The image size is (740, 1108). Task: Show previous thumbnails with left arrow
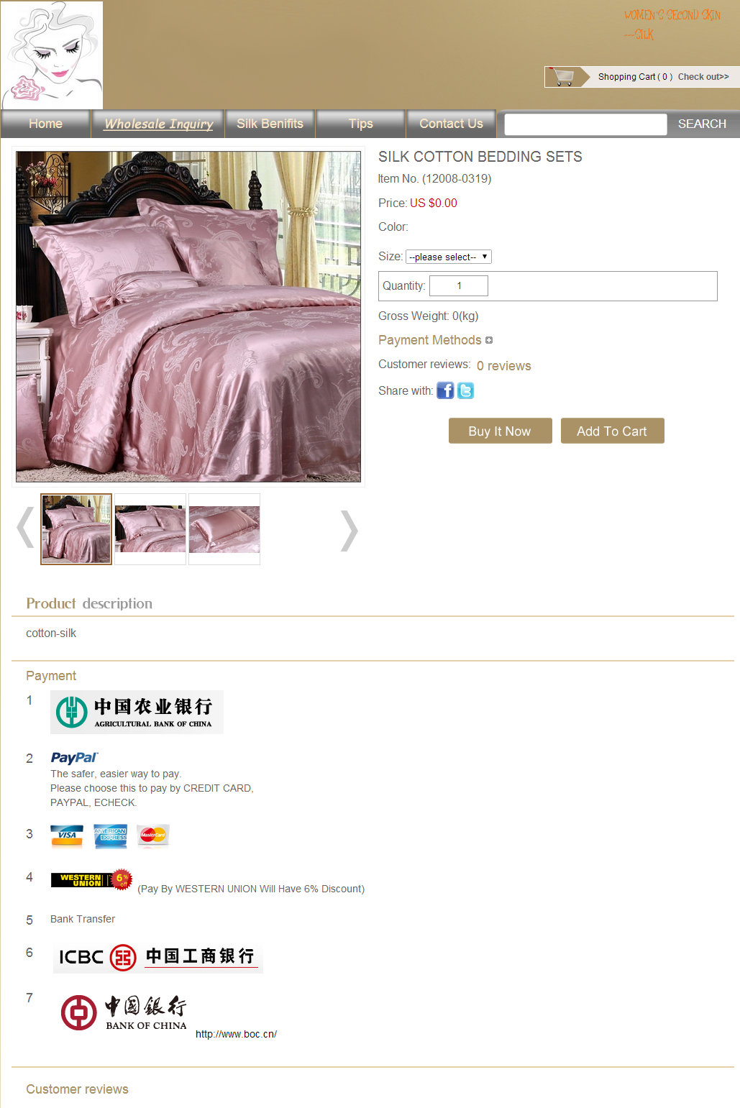tap(25, 528)
